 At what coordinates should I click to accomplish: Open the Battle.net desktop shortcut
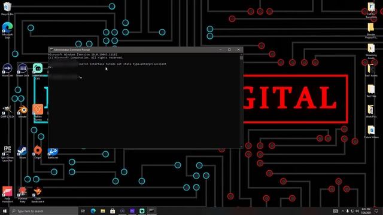53,152
